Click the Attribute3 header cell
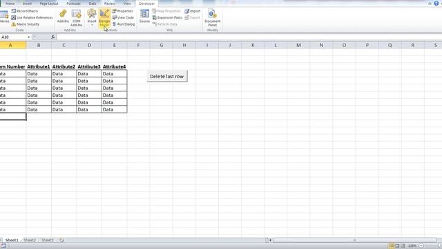 click(x=89, y=66)
